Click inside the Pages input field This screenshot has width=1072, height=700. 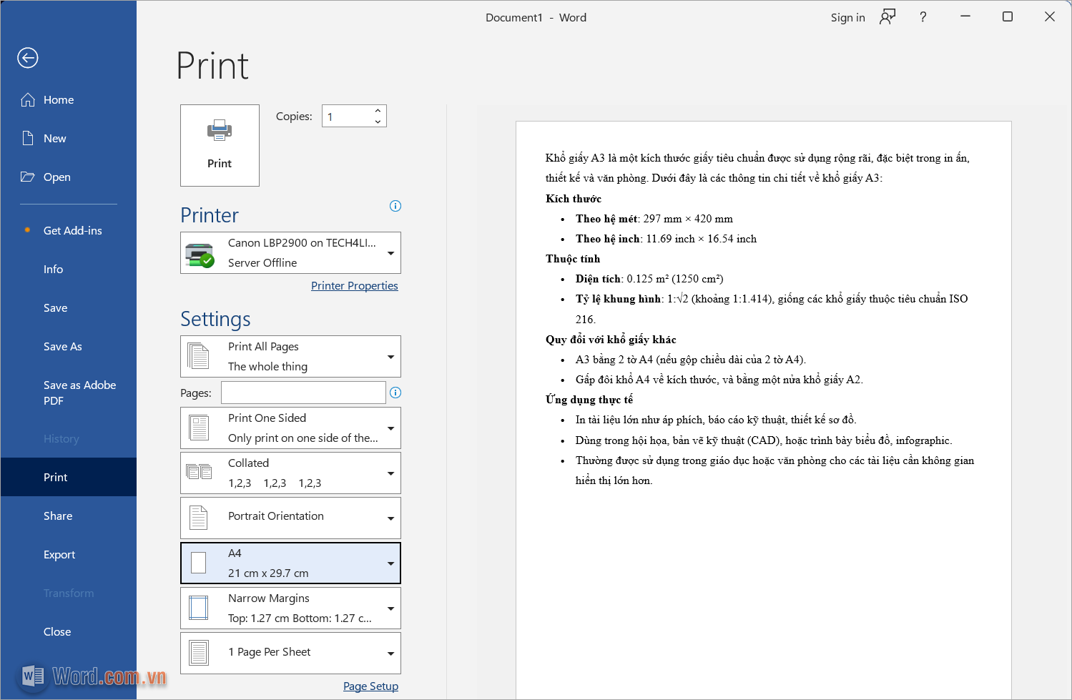(x=303, y=392)
